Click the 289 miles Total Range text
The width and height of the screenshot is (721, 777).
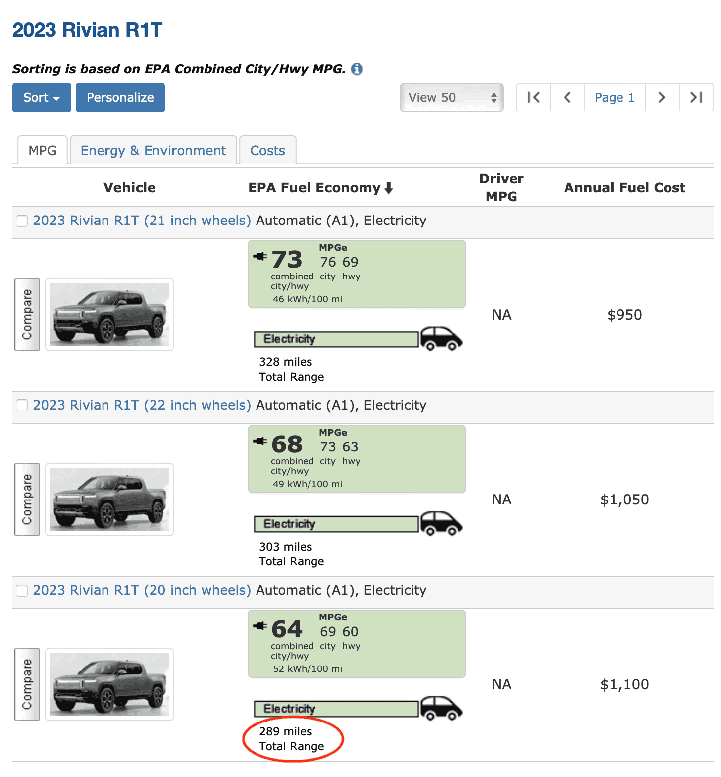[x=292, y=739]
